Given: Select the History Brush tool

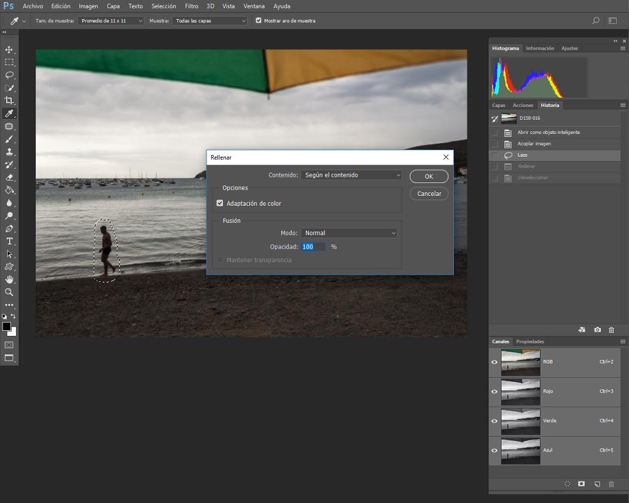Looking at the screenshot, I should (x=9, y=165).
